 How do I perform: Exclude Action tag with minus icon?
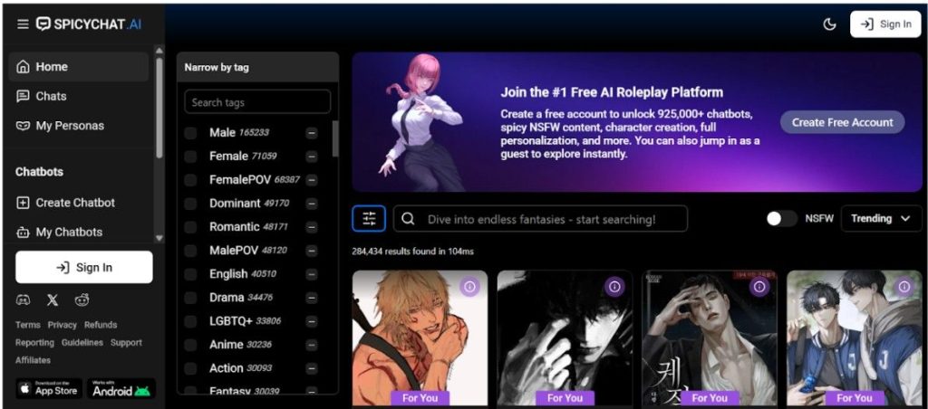(x=312, y=368)
